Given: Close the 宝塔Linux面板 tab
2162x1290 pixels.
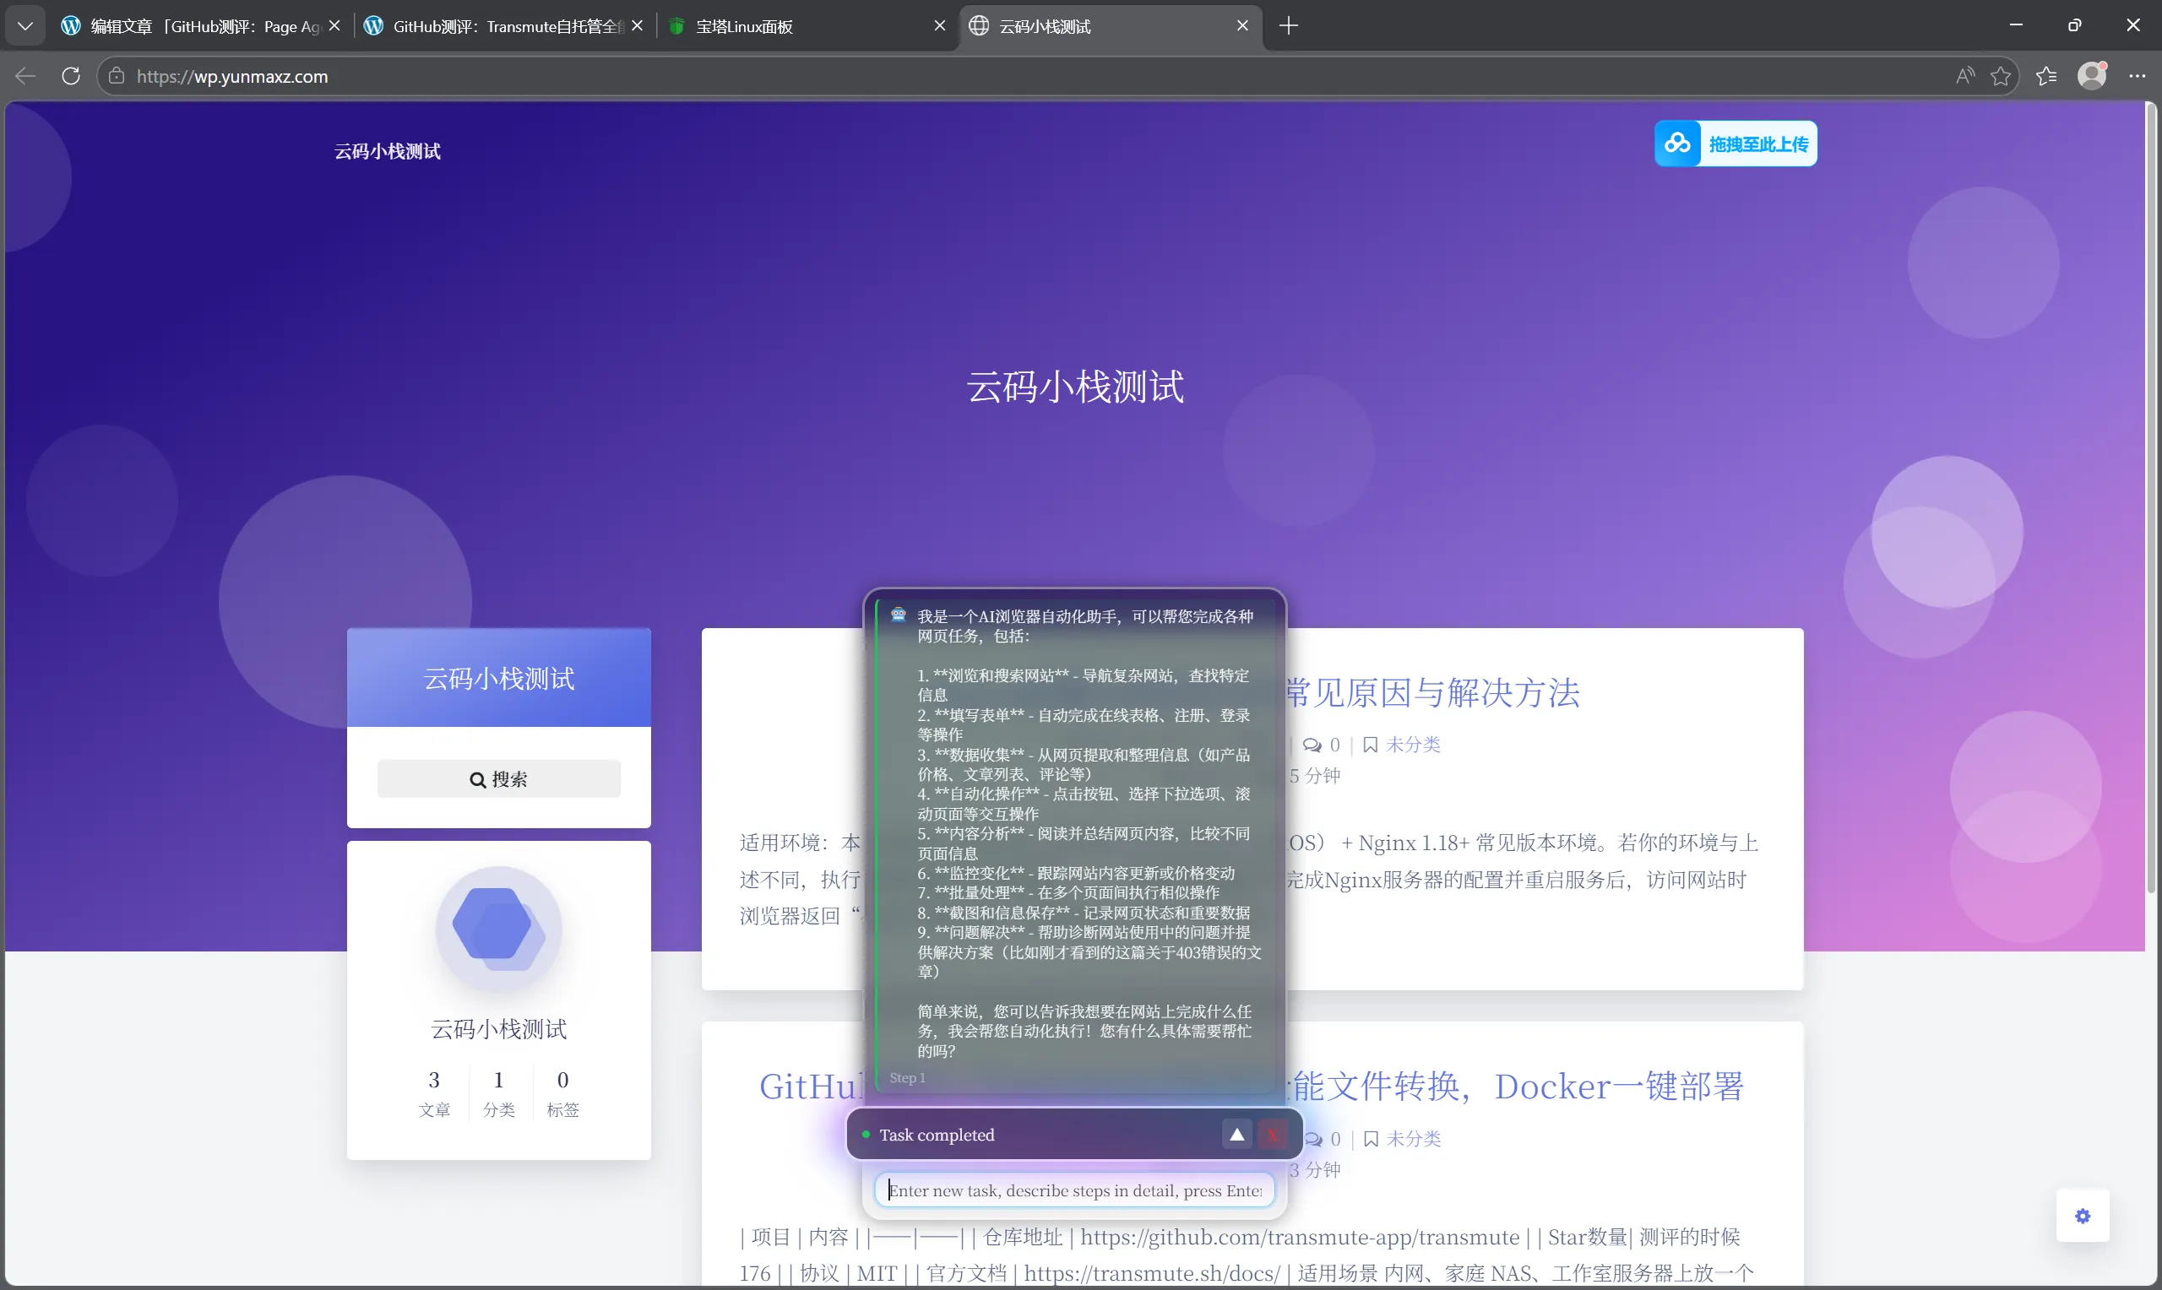Looking at the screenshot, I should 939,26.
